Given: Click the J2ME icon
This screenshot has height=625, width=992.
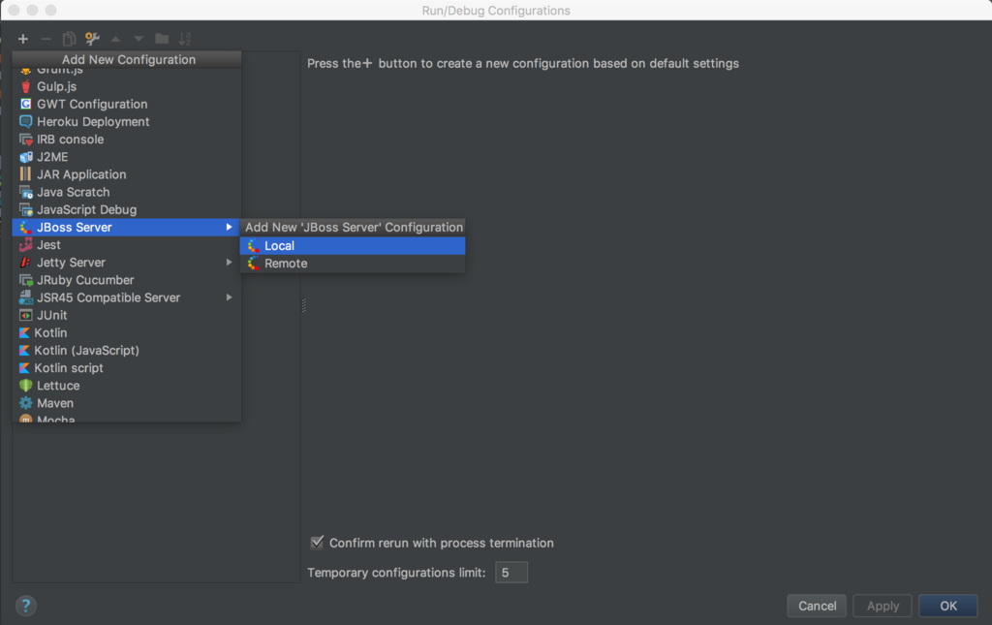Looking at the screenshot, I should [x=25, y=157].
